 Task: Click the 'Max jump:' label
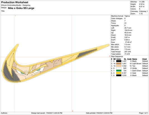click(115, 49)
